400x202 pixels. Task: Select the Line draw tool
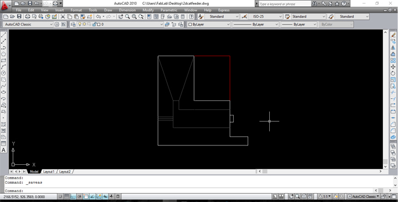(3, 35)
